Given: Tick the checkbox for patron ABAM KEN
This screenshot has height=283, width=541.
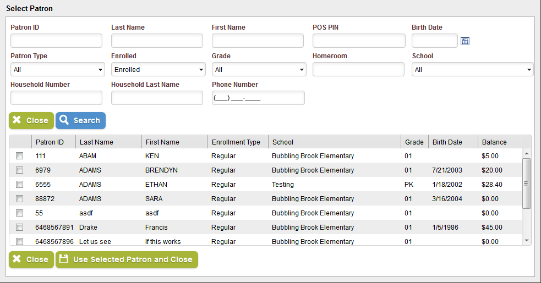Looking at the screenshot, I should [x=20, y=156].
